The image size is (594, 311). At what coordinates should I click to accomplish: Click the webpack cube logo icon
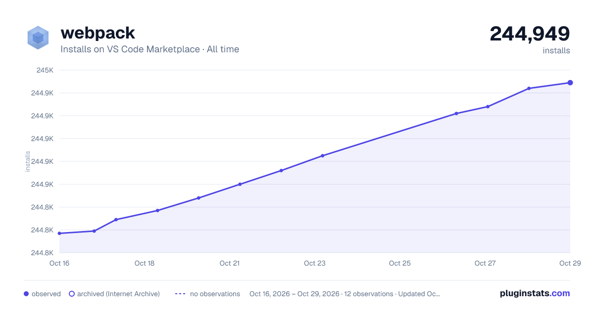[38, 38]
